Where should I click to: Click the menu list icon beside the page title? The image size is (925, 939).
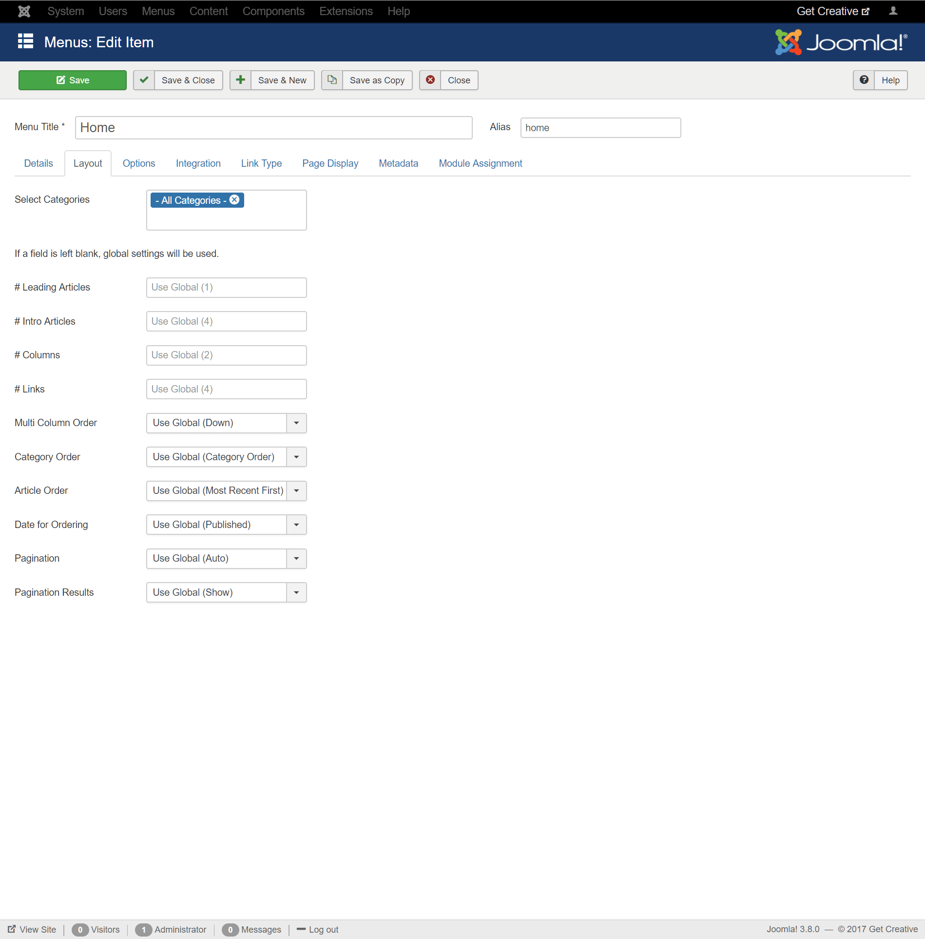(x=26, y=41)
